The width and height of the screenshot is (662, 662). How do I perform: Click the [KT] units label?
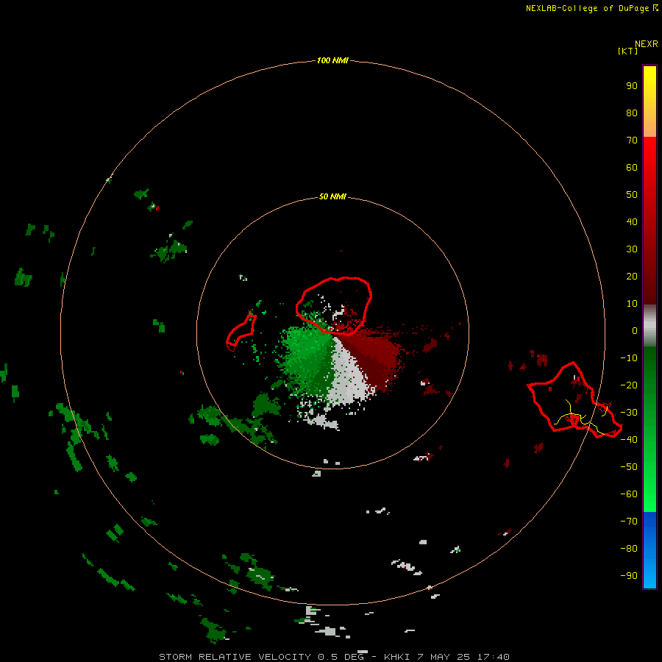[627, 51]
